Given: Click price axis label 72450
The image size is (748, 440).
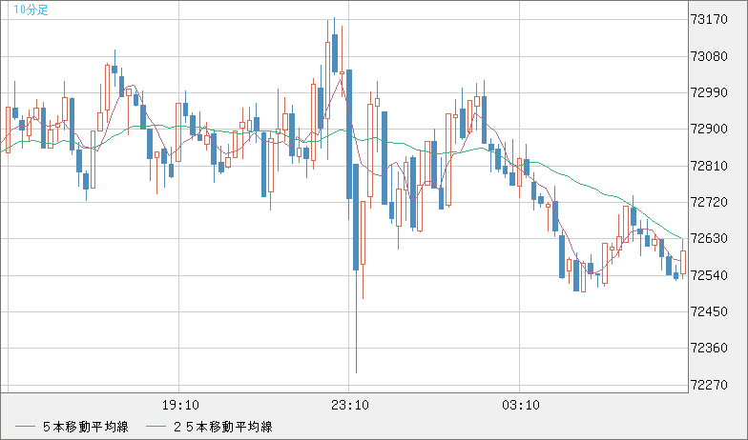Looking at the screenshot, I should pyautogui.click(x=710, y=312).
